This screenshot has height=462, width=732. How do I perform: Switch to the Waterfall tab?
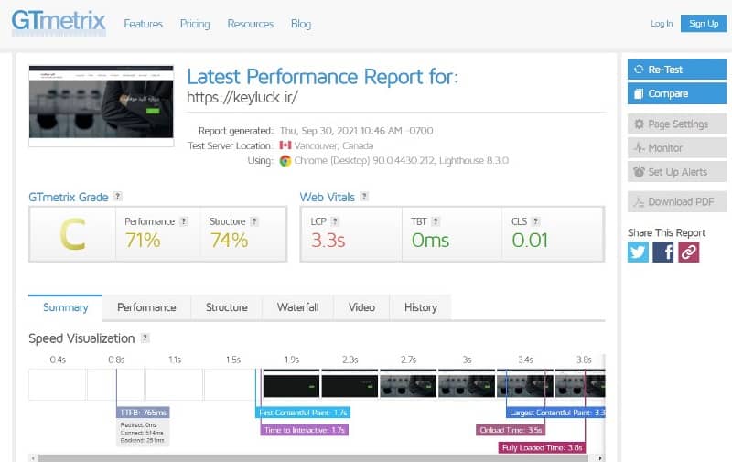click(297, 307)
